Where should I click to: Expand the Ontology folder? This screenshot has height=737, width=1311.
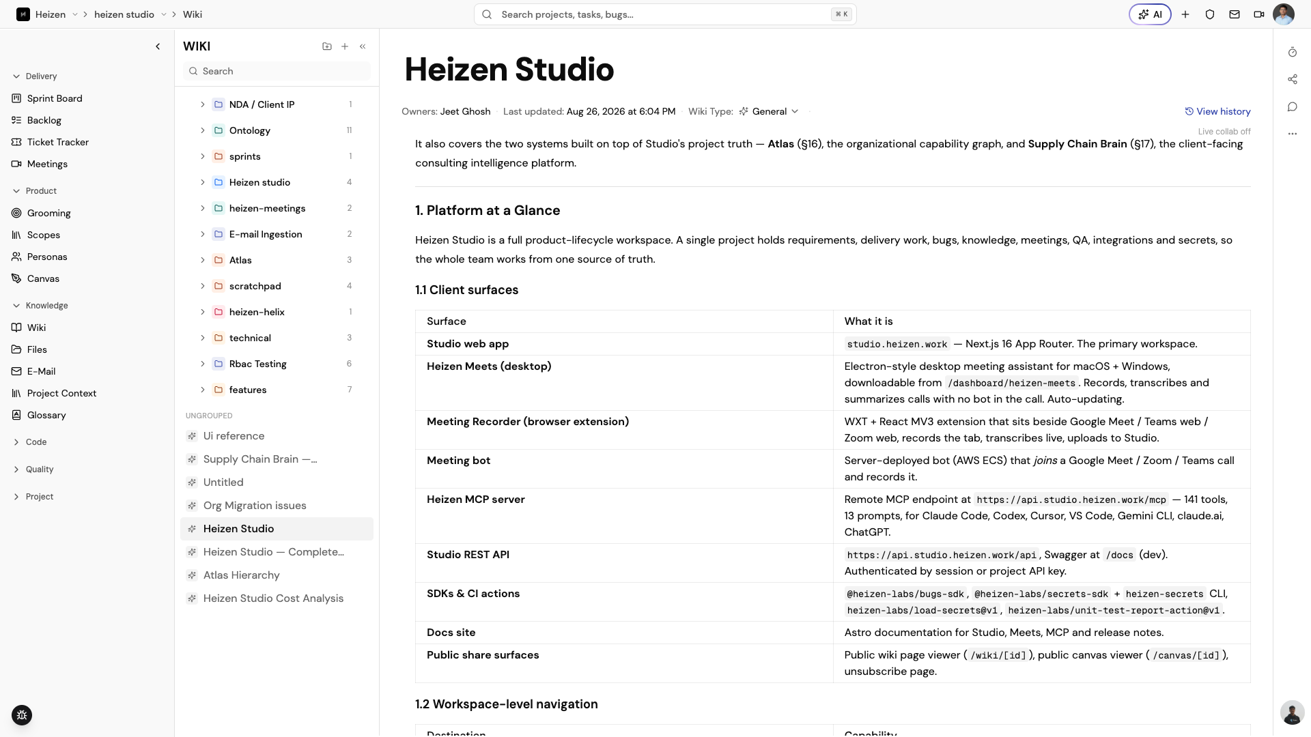pos(202,130)
